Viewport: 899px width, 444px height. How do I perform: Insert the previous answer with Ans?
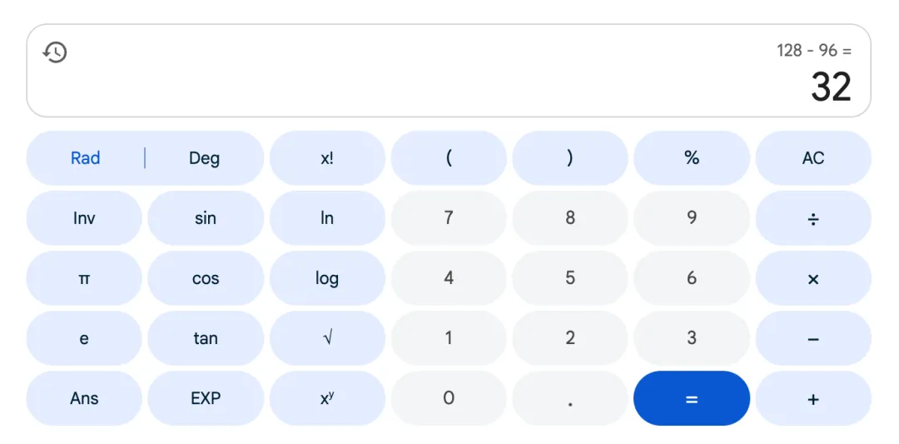84,399
